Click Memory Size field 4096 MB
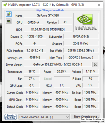The width and height of the screenshot is (105, 123). (x=35, y=57)
